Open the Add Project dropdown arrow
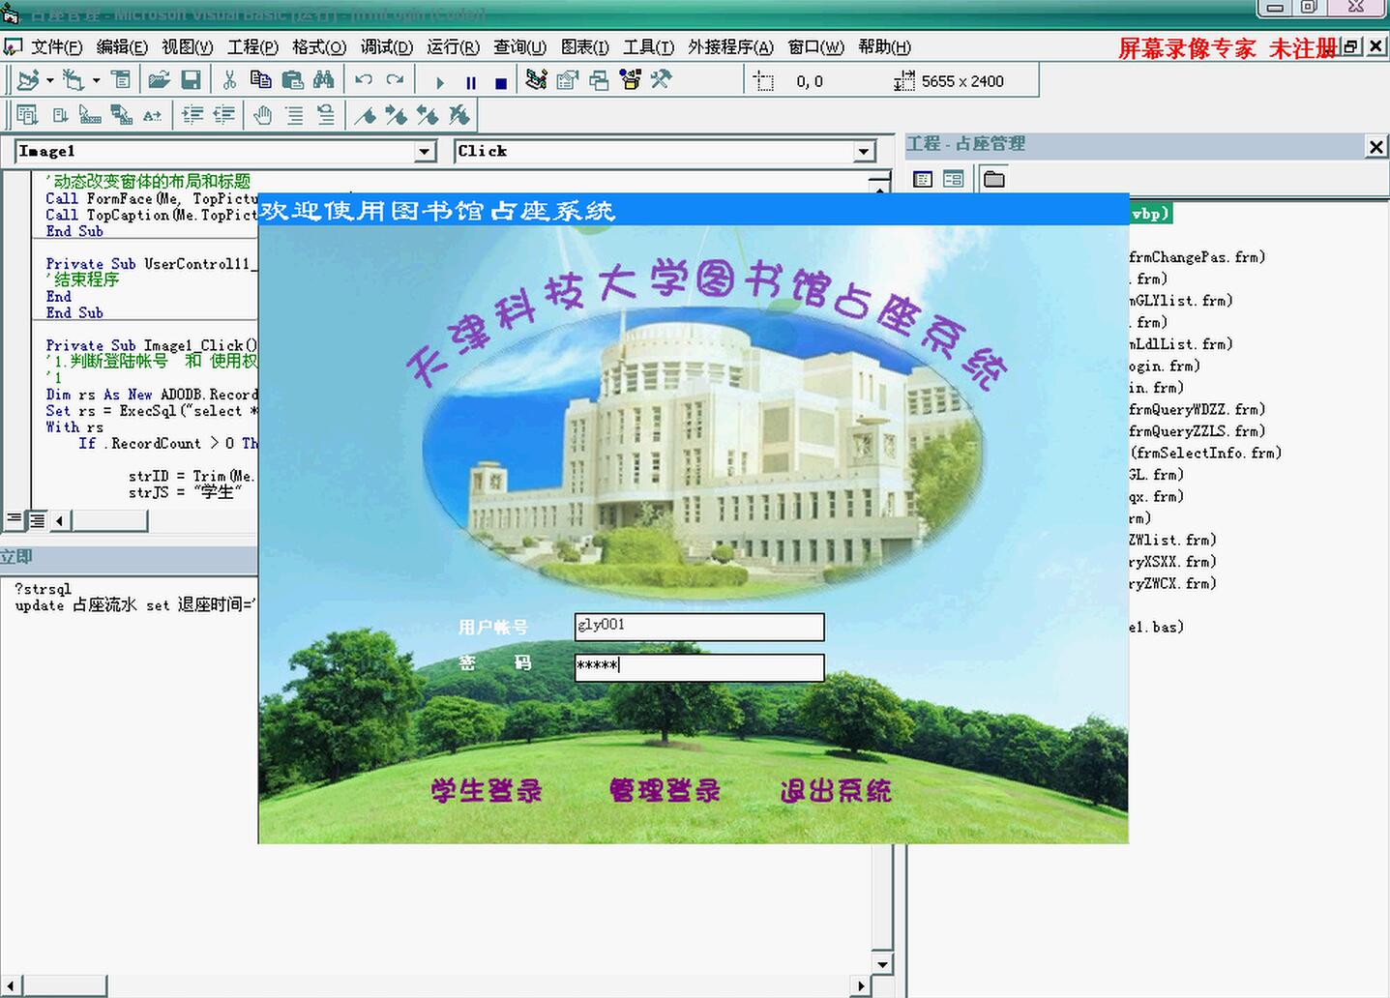Screen dimensions: 1390x998 coord(49,81)
